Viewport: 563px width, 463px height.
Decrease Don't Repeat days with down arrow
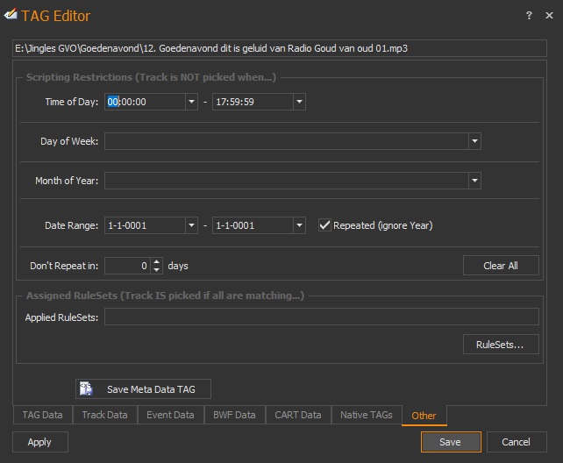[157, 270]
